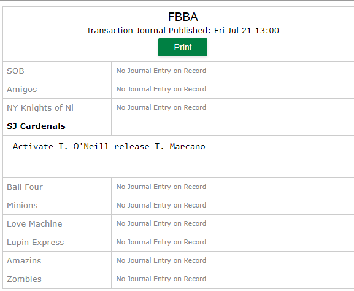Click the Lupin Express team name

click(x=35, y=243)
